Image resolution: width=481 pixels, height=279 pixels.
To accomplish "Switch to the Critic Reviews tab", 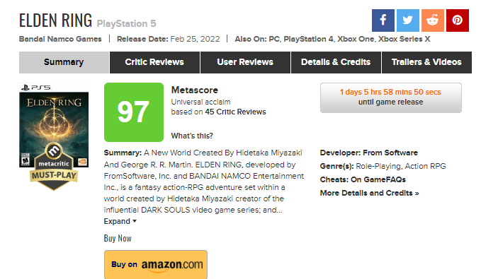I will pyautogui.click(x=154, y=62).
